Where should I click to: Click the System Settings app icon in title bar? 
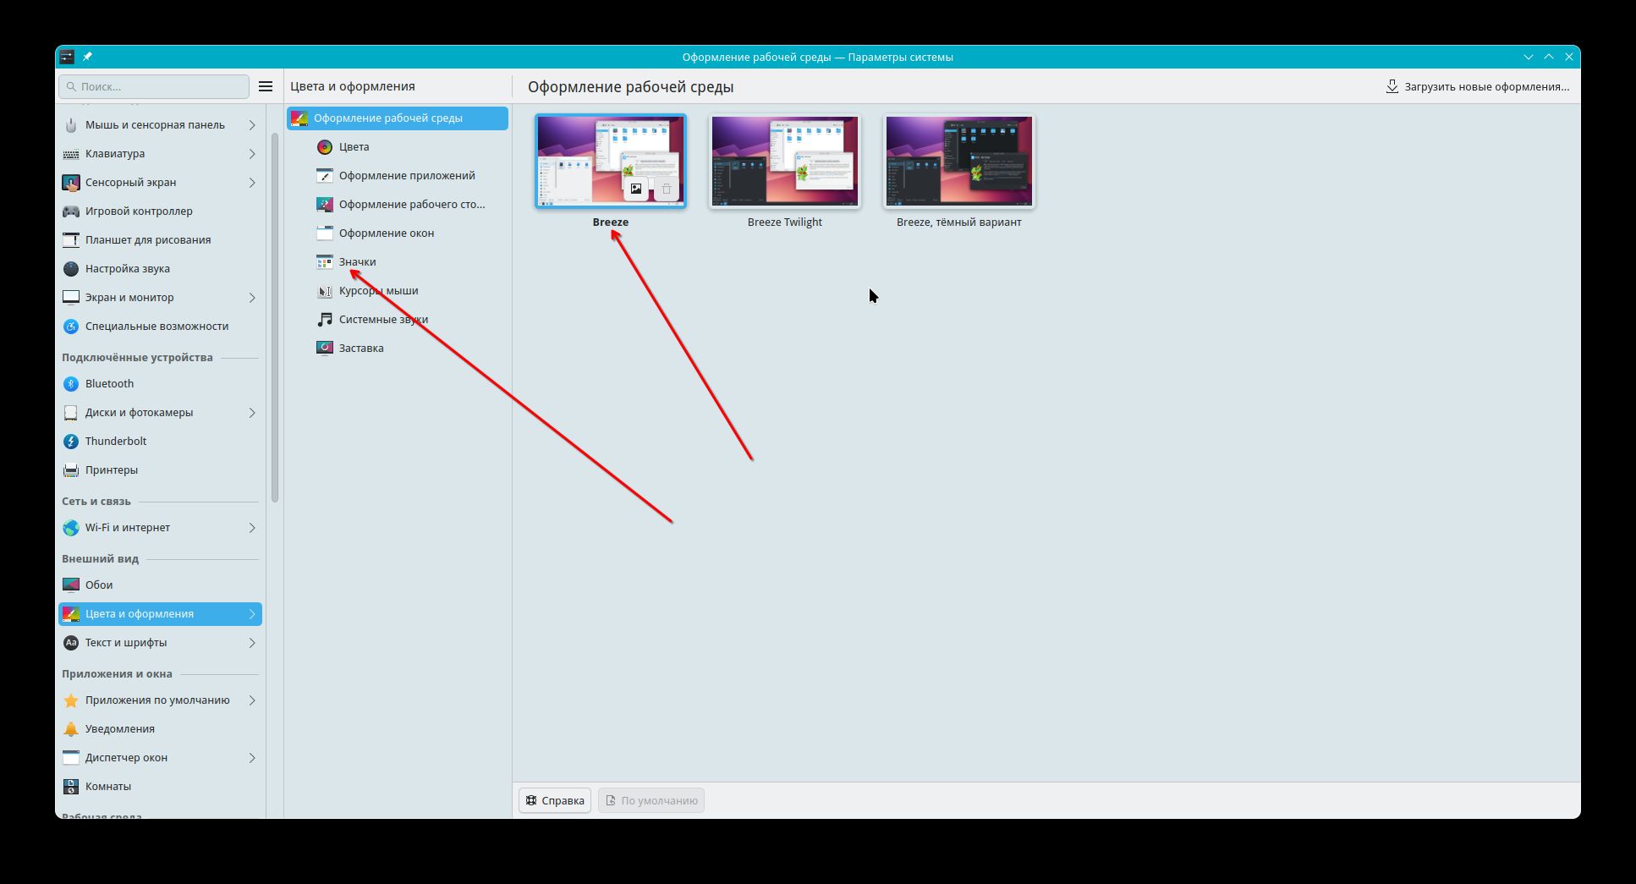point(67,57)
